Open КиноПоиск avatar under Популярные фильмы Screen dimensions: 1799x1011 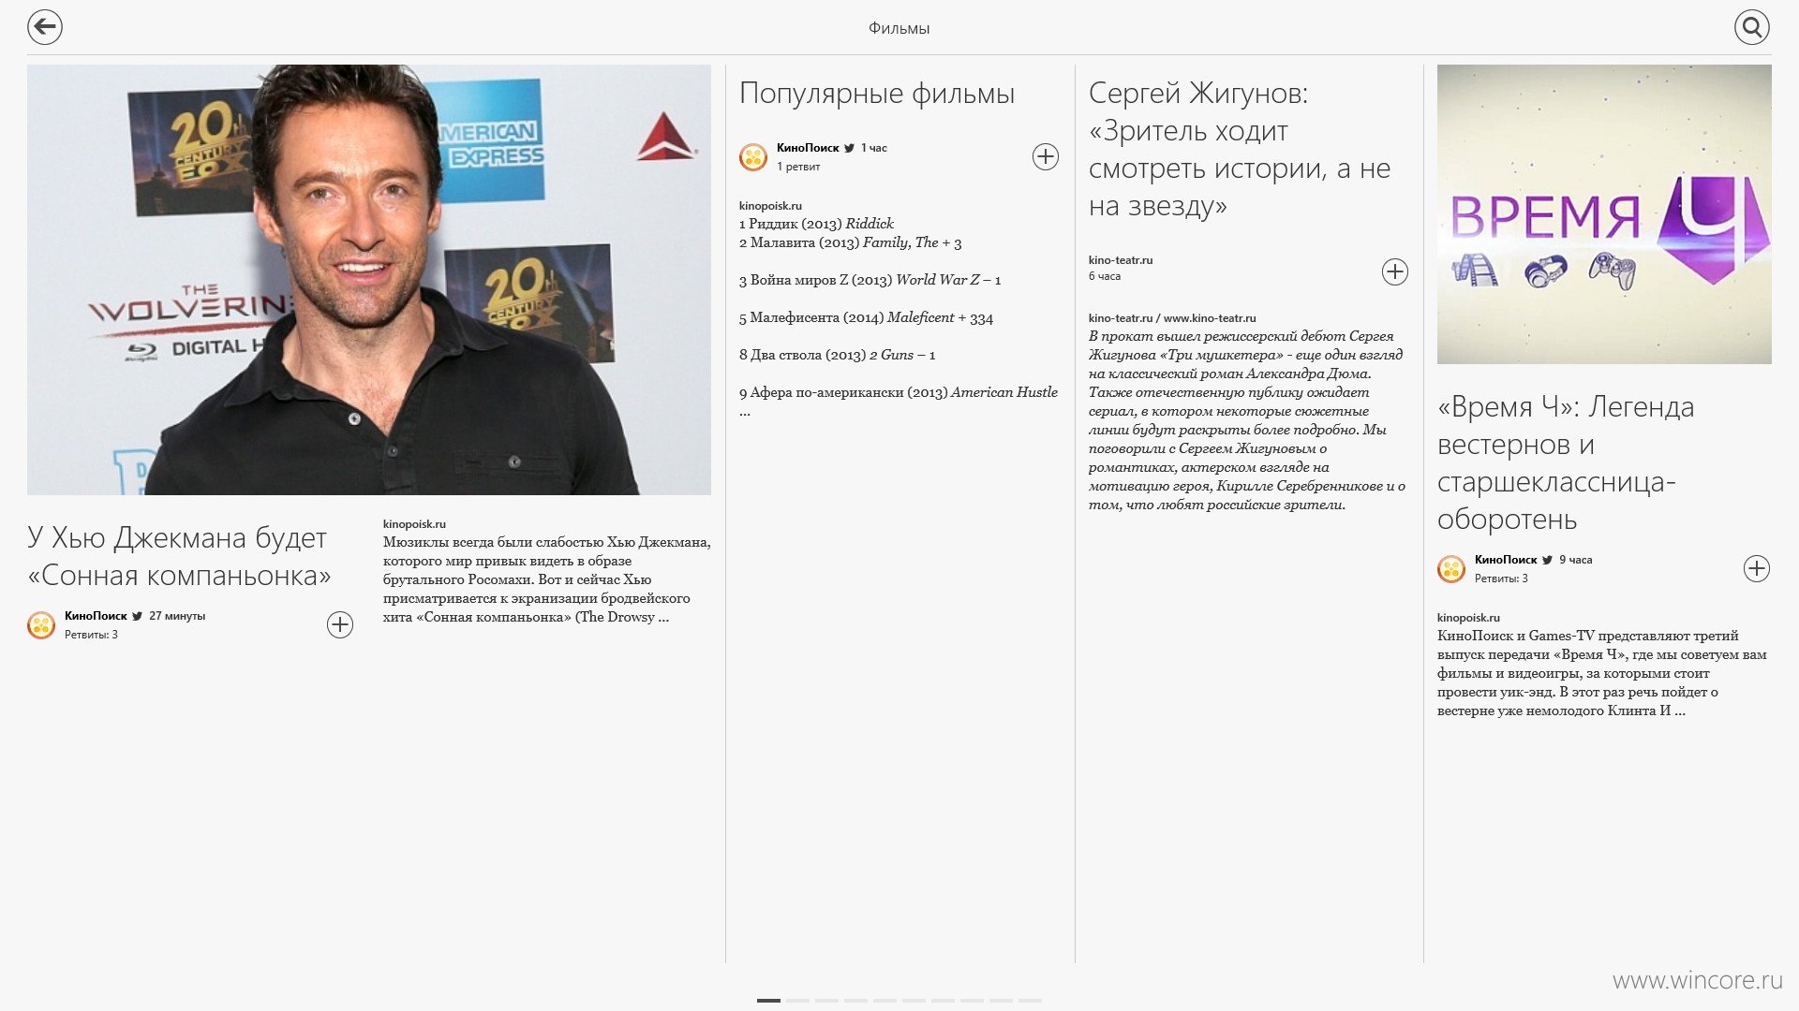(x=753, y=156)
